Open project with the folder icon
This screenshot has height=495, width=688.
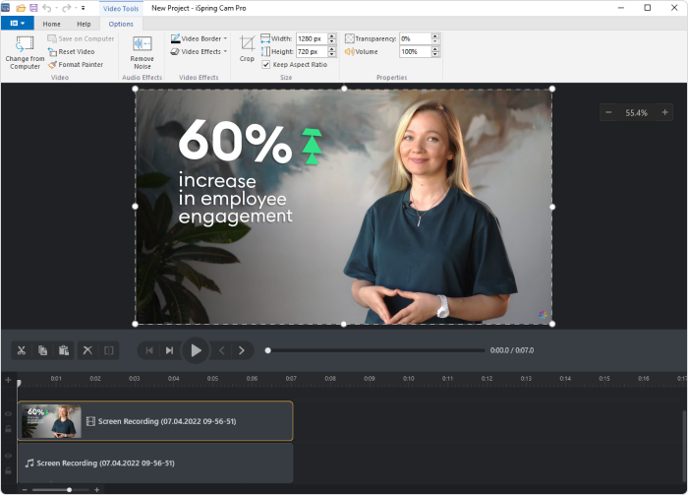pyautogui.click(x=21, y=8)
